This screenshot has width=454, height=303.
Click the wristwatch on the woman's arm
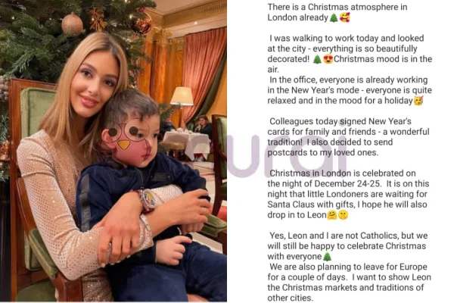click(147, 199)
